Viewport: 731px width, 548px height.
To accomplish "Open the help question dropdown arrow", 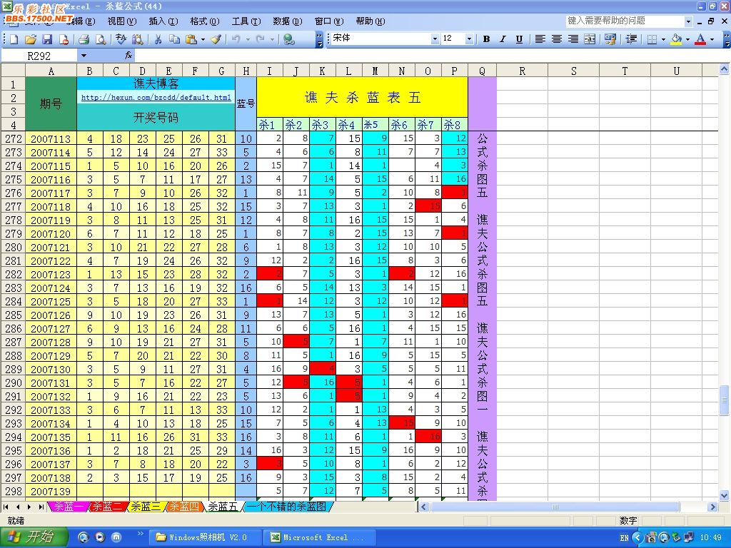I will coord(688,21).
